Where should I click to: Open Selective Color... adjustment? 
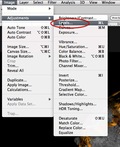click(x=81, y=94)
